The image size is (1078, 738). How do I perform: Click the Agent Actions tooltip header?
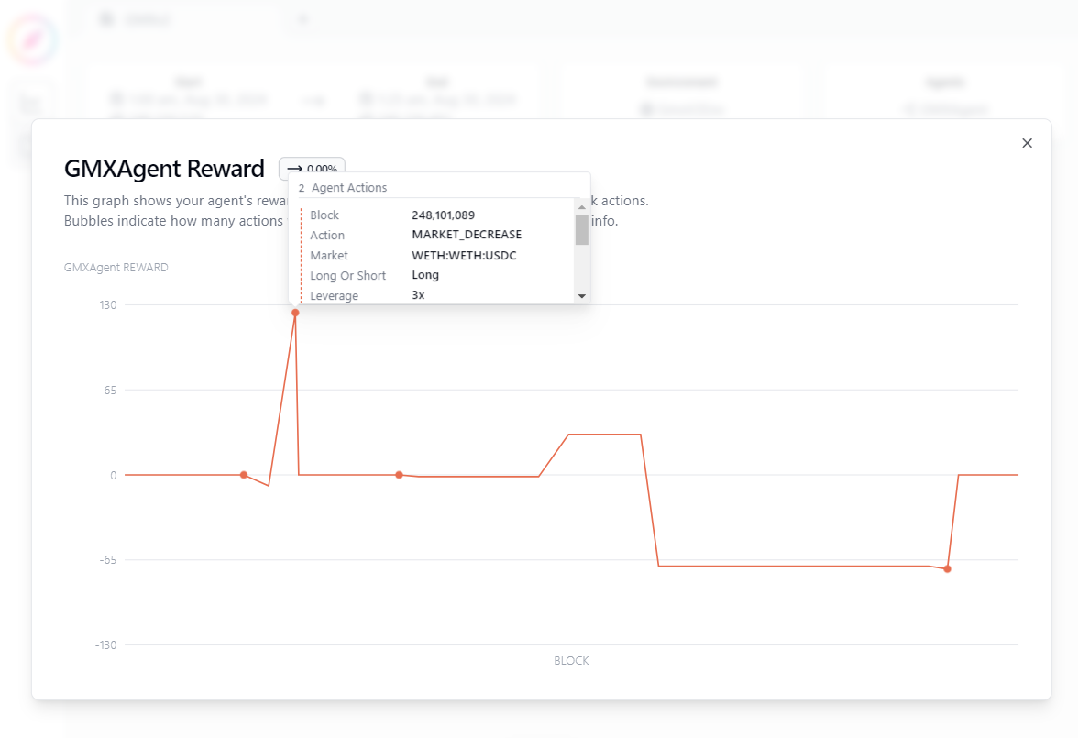tap(343, 188)
